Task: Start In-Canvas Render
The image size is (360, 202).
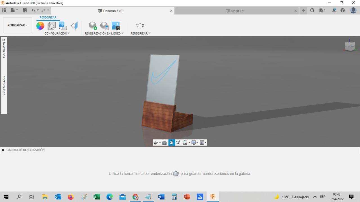Action: [93, 26]
